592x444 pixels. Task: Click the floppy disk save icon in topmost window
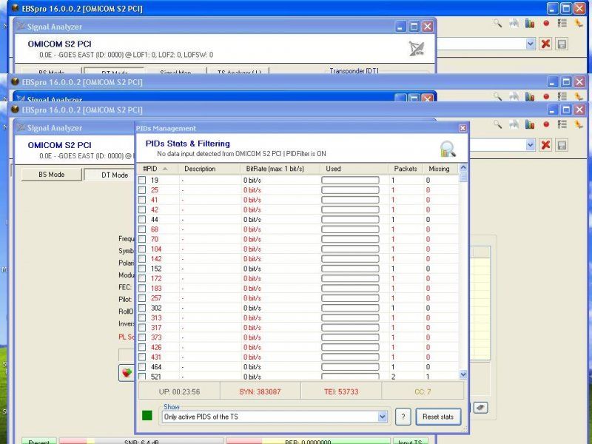tap(562, 44)
